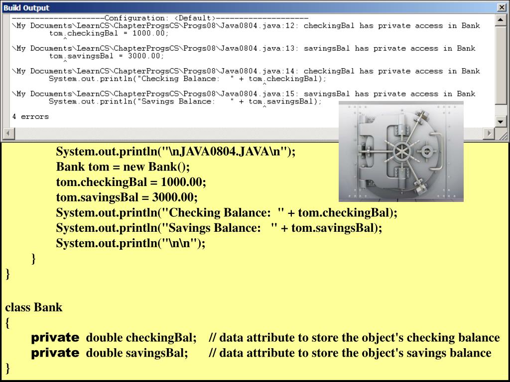This screenshot has width=510, height=382.
Task: Close the Build Output panel
Action: click(x=502, y=7)
